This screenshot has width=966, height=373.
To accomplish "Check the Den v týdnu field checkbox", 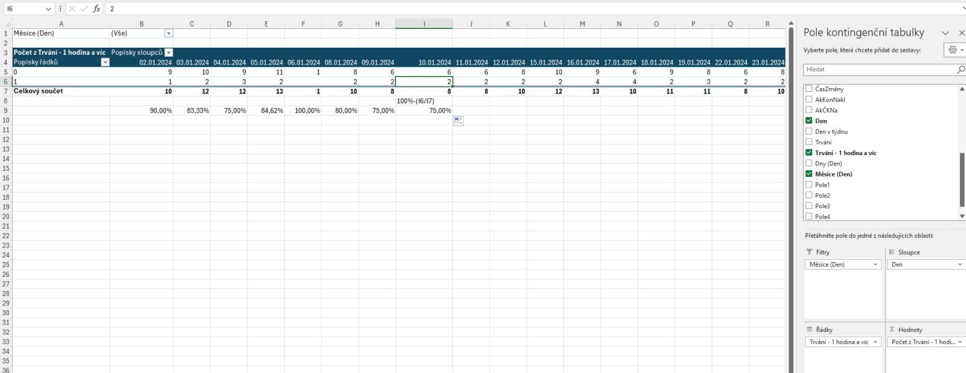I will (x=809, y=131).
